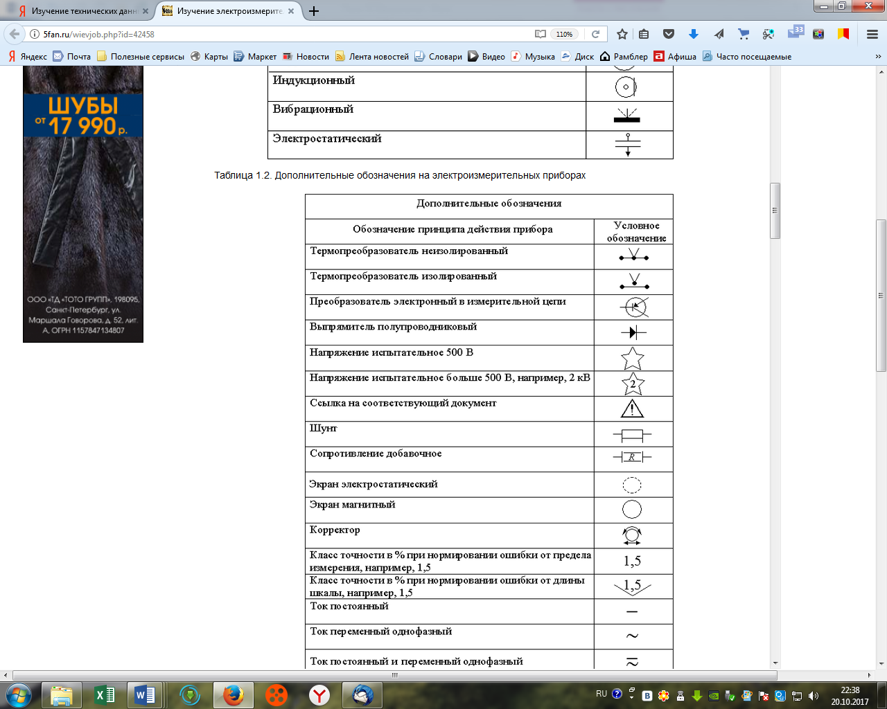
Task: Switch to Firefox in the taskbar
Action: (x=233, y=694)
